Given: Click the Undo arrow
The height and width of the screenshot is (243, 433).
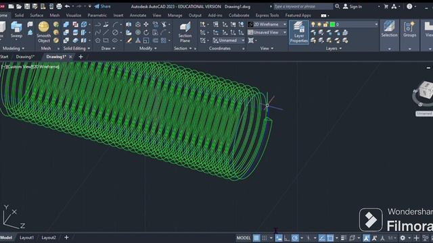Looking at the screenshot, I should click(67, 6).
